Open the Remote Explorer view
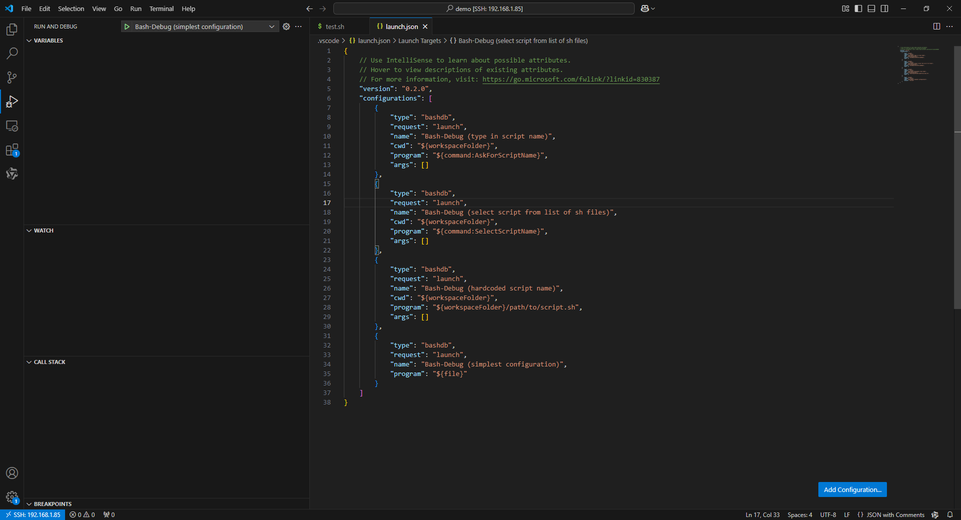 point(12,126)
